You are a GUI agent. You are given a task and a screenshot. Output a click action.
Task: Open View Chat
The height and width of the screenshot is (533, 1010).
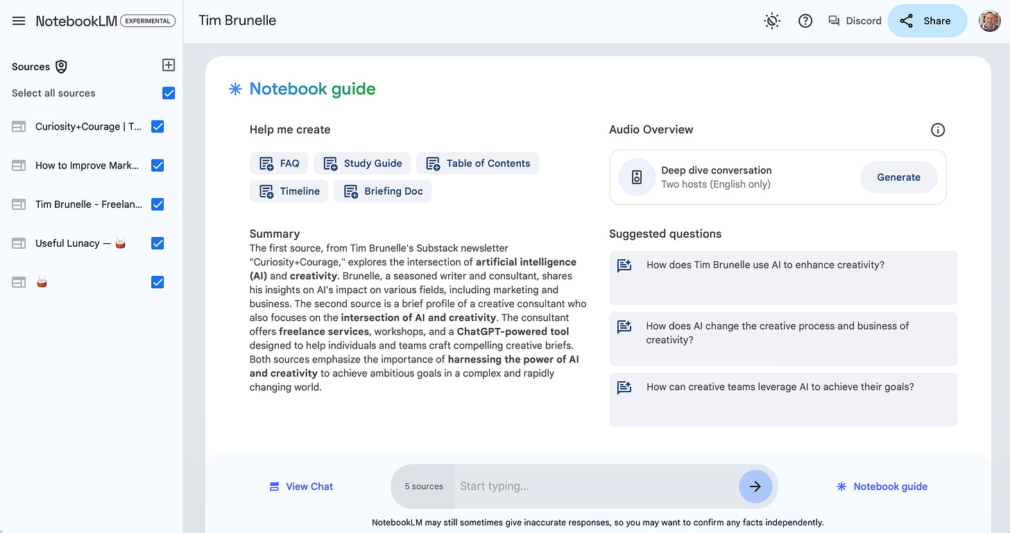tap(301, 487)
